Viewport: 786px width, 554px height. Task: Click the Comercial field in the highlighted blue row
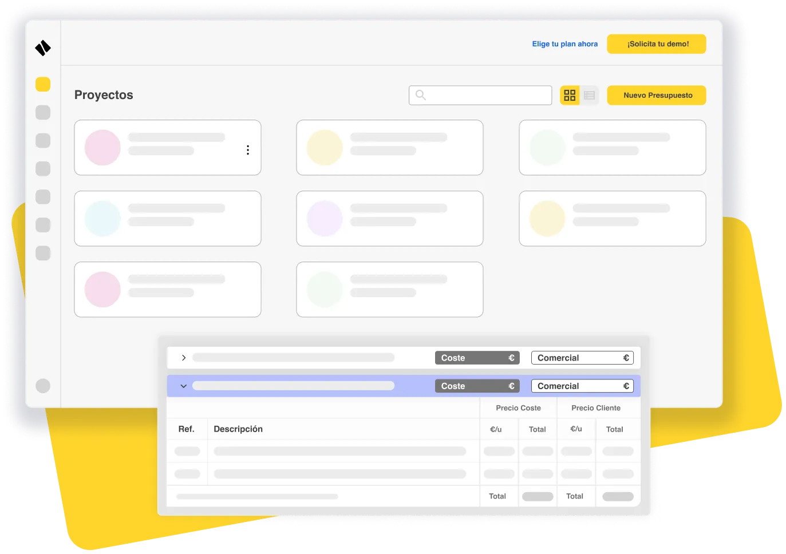coord(583,386)
